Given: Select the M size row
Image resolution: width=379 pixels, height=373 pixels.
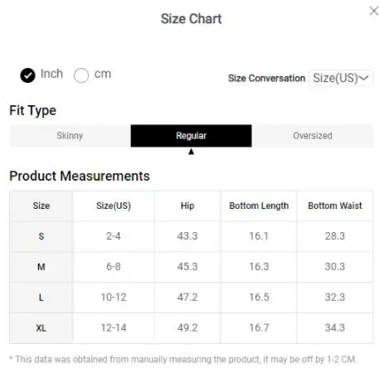Looking at the screenshot, I should [x=191, y=267].
